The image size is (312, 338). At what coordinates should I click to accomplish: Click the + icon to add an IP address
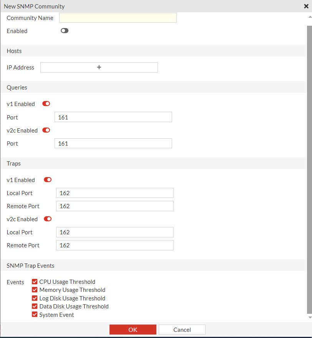pyautogui.click(x=99, y=67)
